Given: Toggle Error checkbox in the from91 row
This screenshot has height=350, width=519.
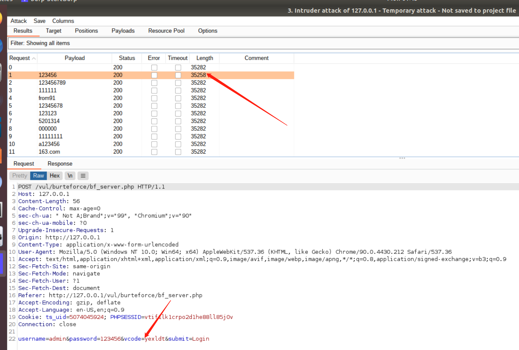Looking at the screenshot, I should click(x=154, y=98).
